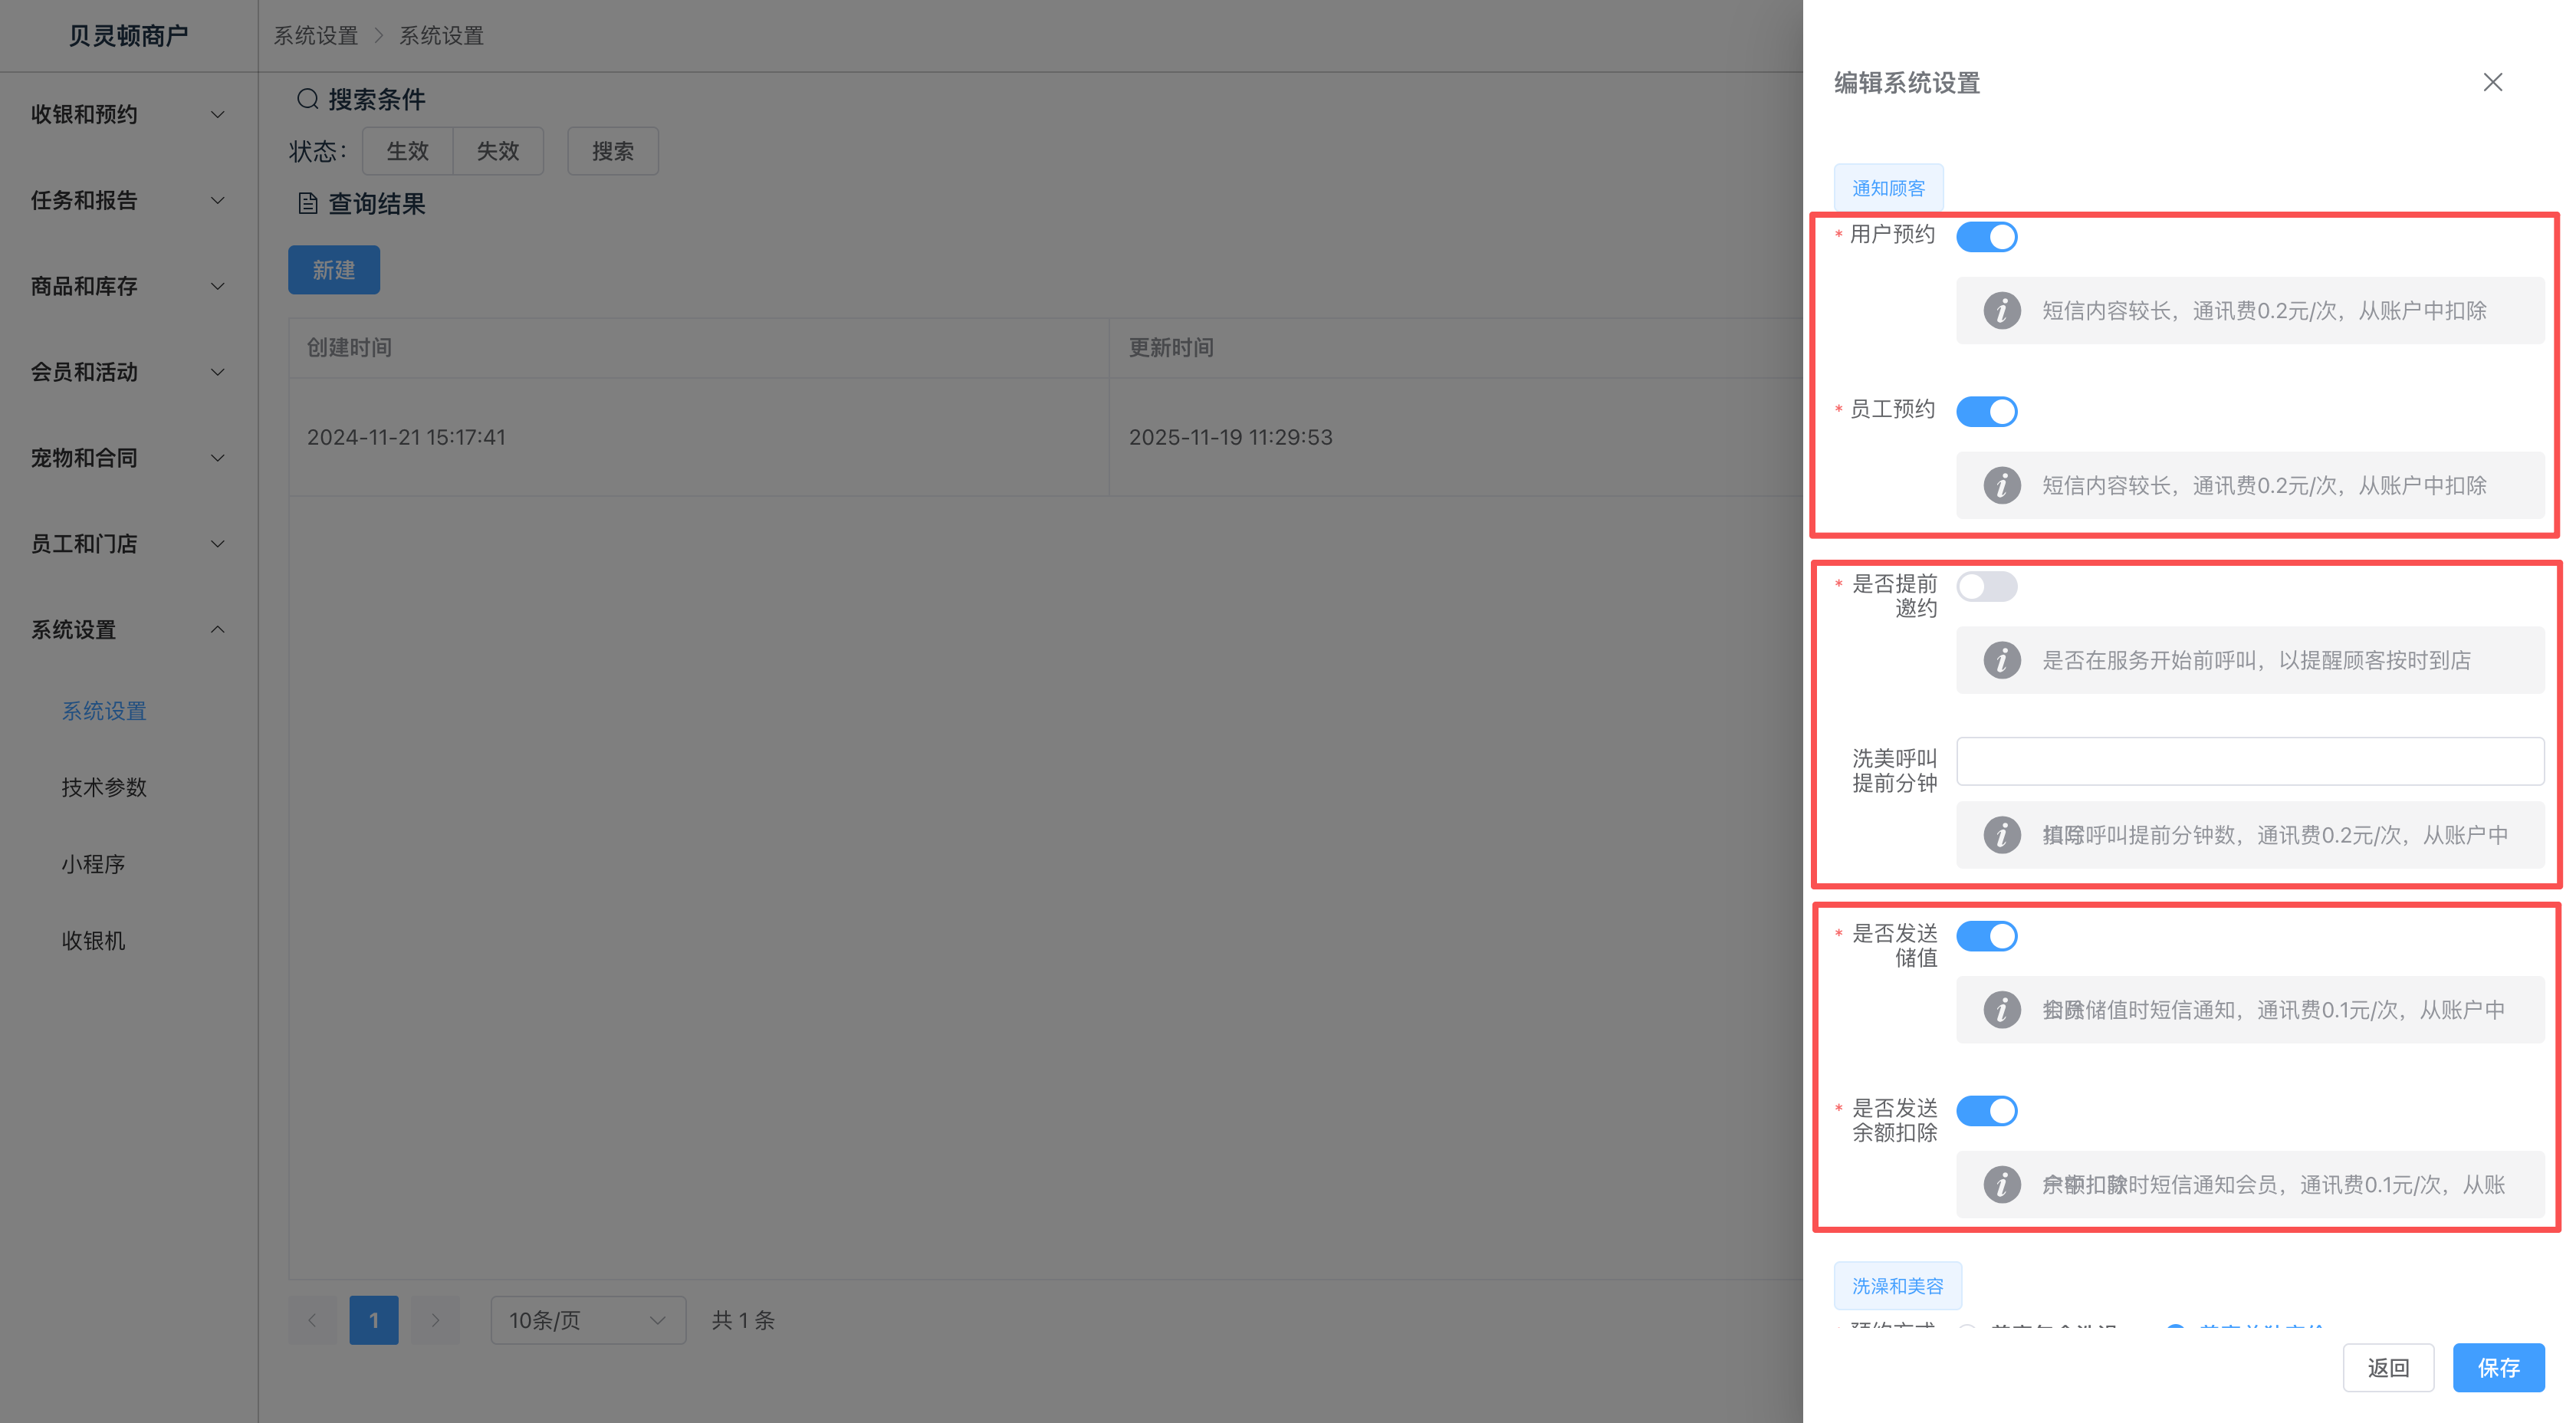This screenshot has width=2576, height=1423.
Task: Click info icon under 用户预约 toggle
Action: [x=2001, y=311]
